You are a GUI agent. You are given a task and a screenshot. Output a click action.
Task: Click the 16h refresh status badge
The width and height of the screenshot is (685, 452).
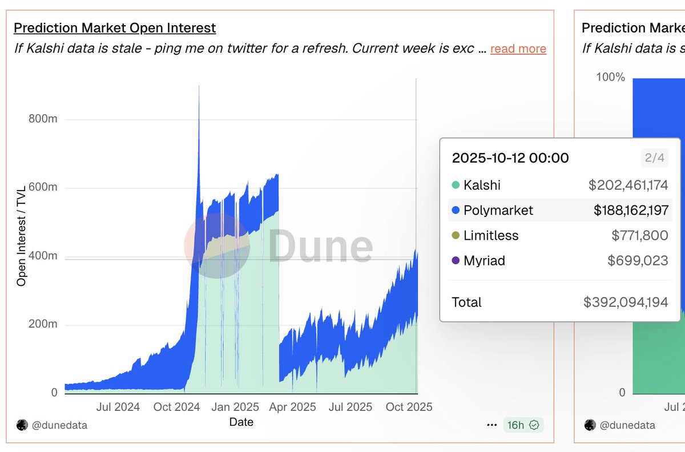point(523,425)
